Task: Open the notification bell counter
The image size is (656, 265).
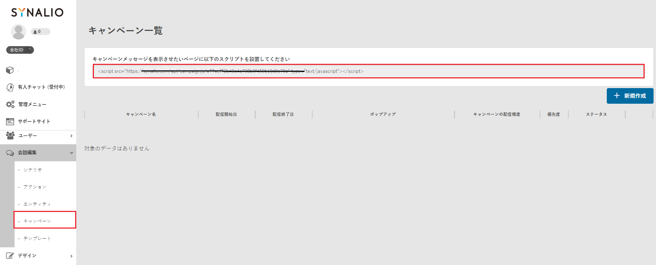Action: [40, 32]
